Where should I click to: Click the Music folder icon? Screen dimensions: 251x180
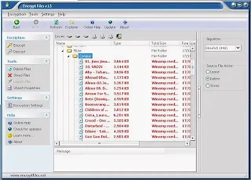[x=69, y=50]
